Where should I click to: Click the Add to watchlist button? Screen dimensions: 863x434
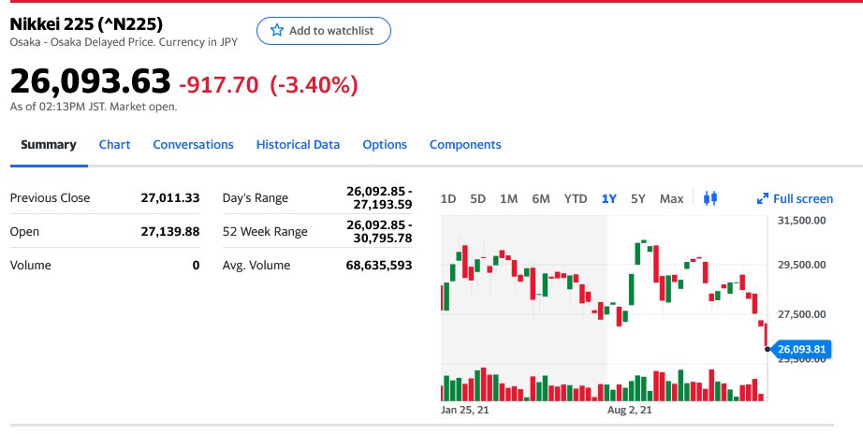[x=324, y=31]
